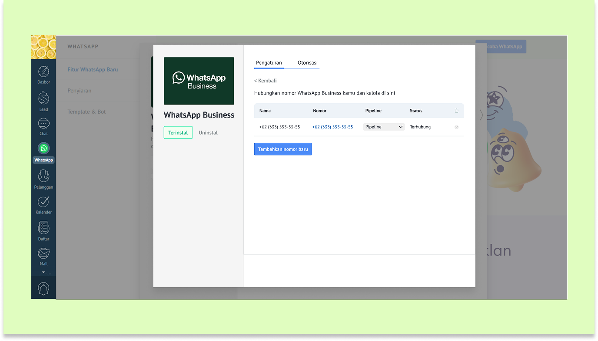Click the trash icon in table header
Viewport: 598px width, 341px height.
pos(456,111)
